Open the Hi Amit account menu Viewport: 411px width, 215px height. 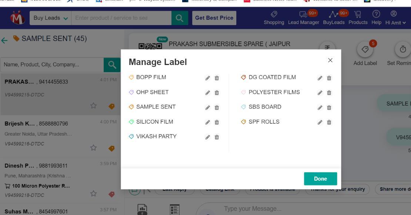coord(398,18)
